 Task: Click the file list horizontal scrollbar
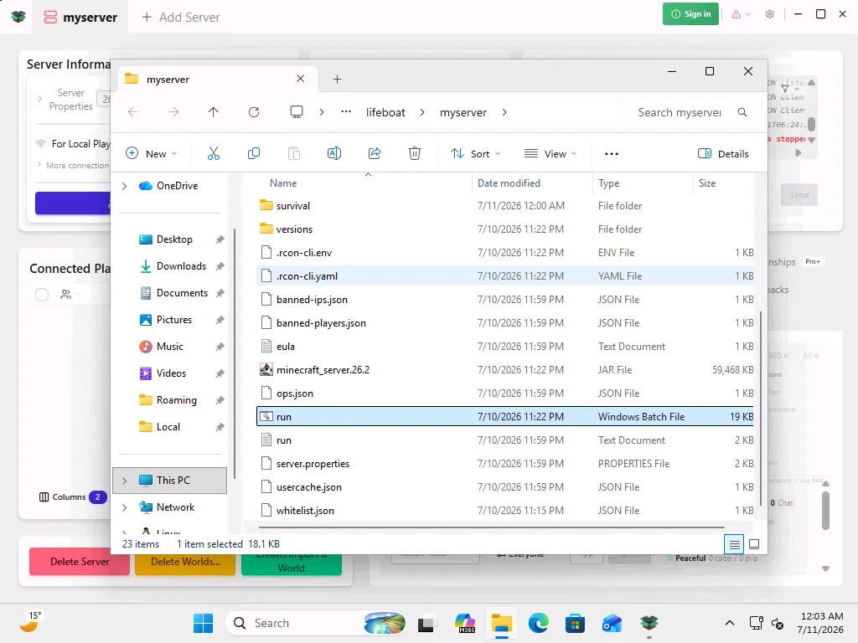(x=491, y=527)
